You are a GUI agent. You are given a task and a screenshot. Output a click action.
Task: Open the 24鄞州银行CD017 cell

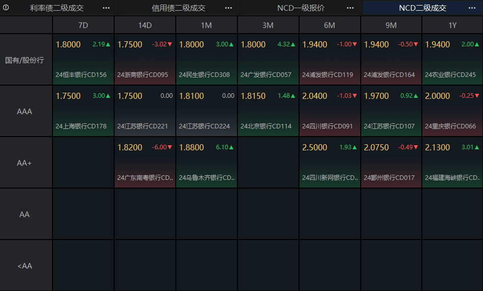click(391, 163)
